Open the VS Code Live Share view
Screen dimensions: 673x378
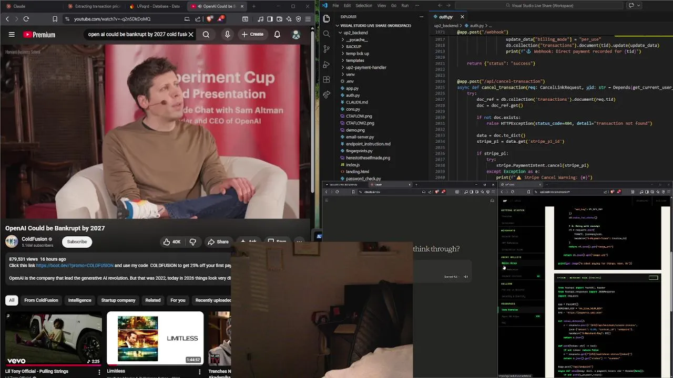(x=327, y=95)
